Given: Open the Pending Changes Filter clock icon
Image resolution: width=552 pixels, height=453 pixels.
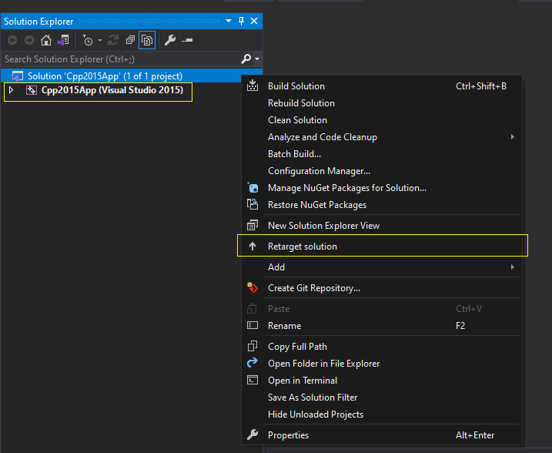Looking at the screenshot, I should (88, 40).
